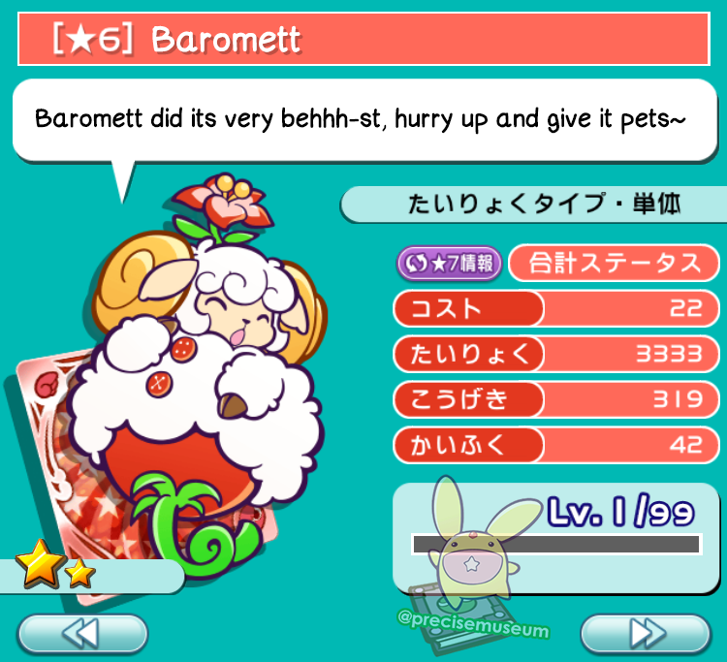Click the コスト stat row
The width and height of the screenshot is (727, 662).
click(x=556, y=308)
